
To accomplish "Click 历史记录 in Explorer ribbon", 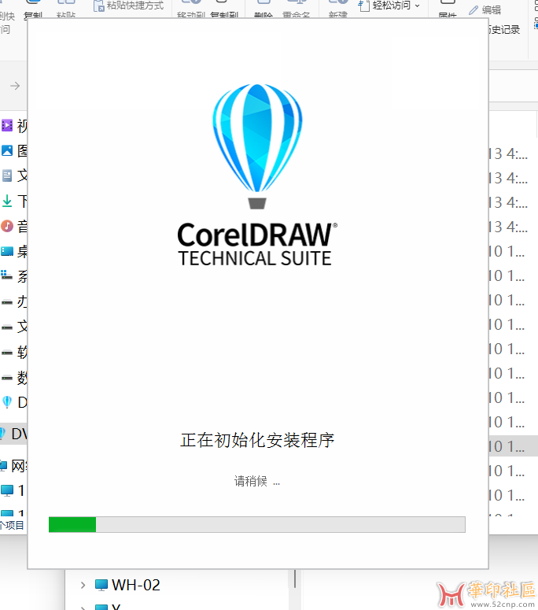I will tap(504, 30).
